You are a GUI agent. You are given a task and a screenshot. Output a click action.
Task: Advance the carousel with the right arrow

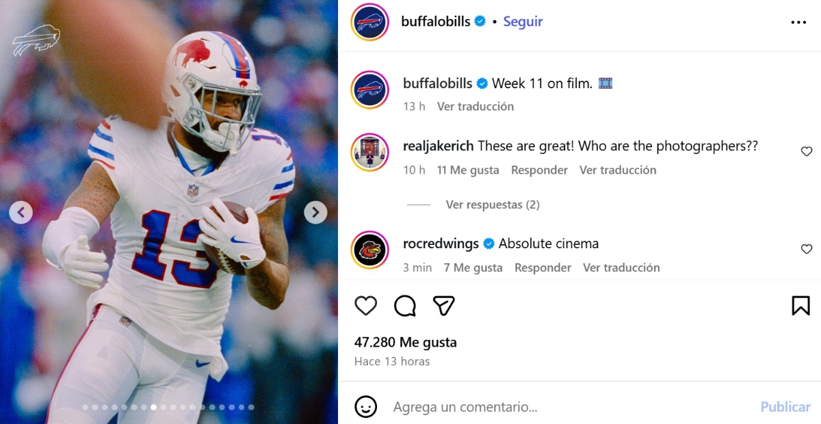tap(315, 212)
